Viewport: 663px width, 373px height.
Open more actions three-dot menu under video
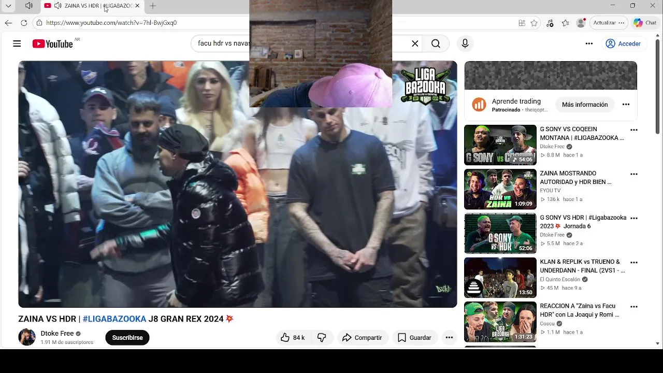[x=449, y=337]
